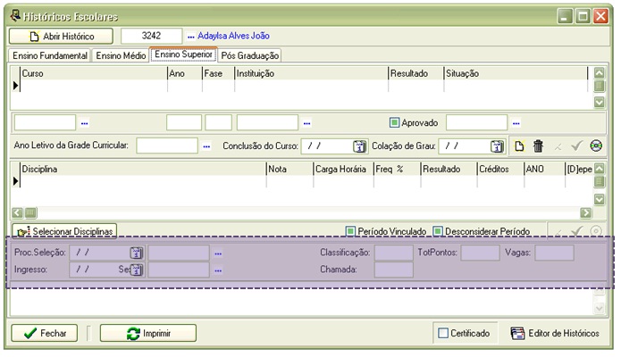Enable the Período Vinculado checkbox
The height and width of the screenshot is (357, 621).
(351, 231)
